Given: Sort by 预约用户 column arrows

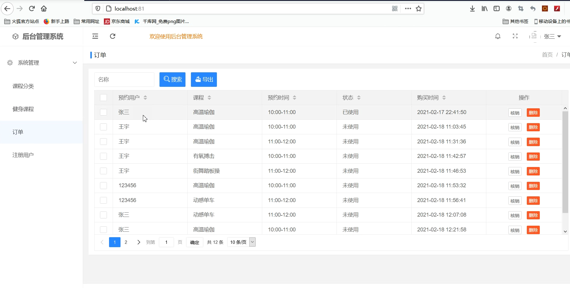Looking at the screenshot, I should [x=145, y=97].
